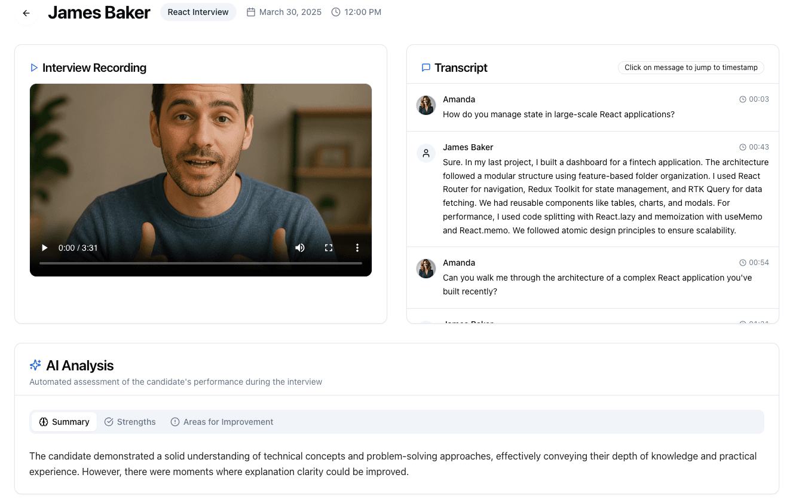Click the back arrow beside James Baker
This screenshot has height=502, width=802.
click(26, 13)
